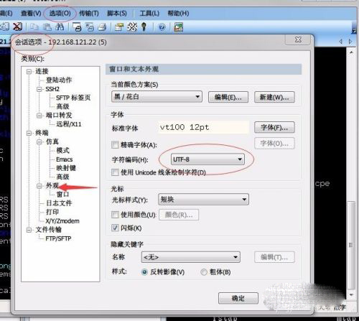359x321 pixels.
Task: Click the printer icon in toolbar
Action: point(102,27)
